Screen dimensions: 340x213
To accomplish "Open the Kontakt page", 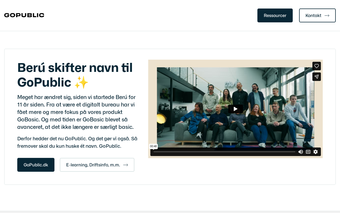I will (317, 15).
